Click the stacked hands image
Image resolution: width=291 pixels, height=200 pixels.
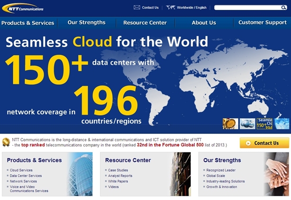pyautogui.click(x=276, y=174)
